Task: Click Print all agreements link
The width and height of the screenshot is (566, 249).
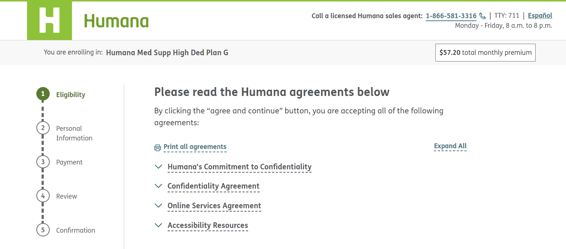Action: [x=195, y=147]
